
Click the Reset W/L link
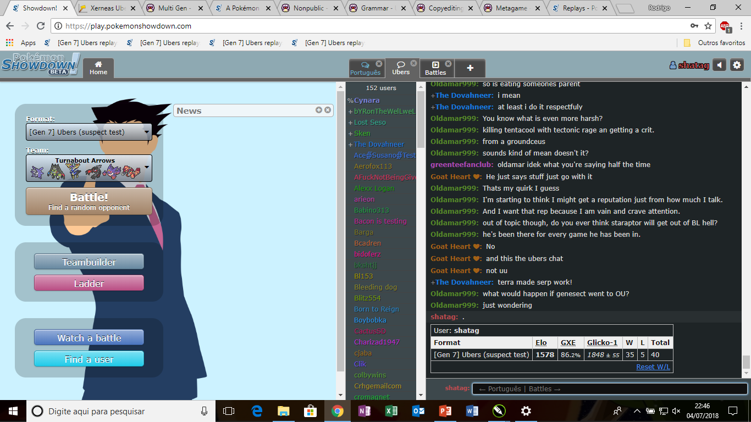pyautogui.click(x=653, y=367)
